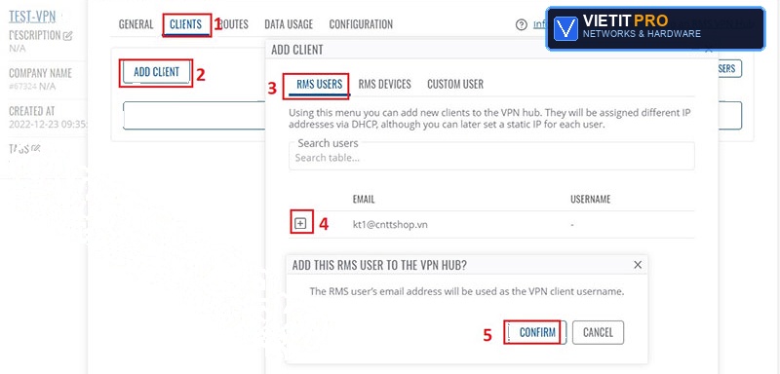Sort by the Username column header
This screenshot has height=374, width=780.
pyautogui.click(x=590, y=199)
